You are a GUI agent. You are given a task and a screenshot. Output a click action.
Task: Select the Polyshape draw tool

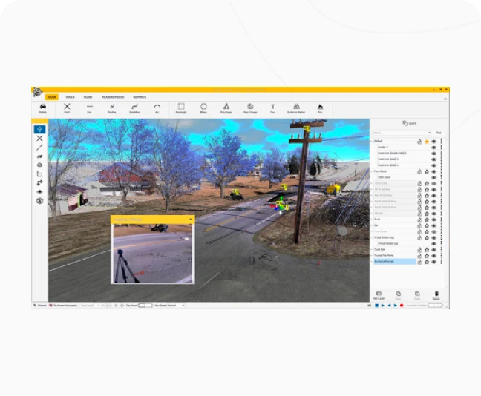(x=226, y=108)
